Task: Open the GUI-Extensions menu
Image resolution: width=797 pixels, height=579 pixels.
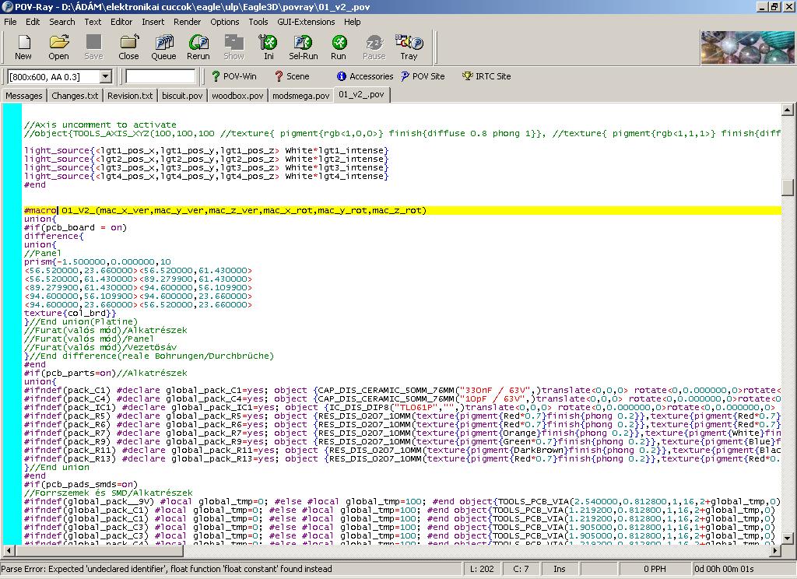Action: tap(306, 22)
